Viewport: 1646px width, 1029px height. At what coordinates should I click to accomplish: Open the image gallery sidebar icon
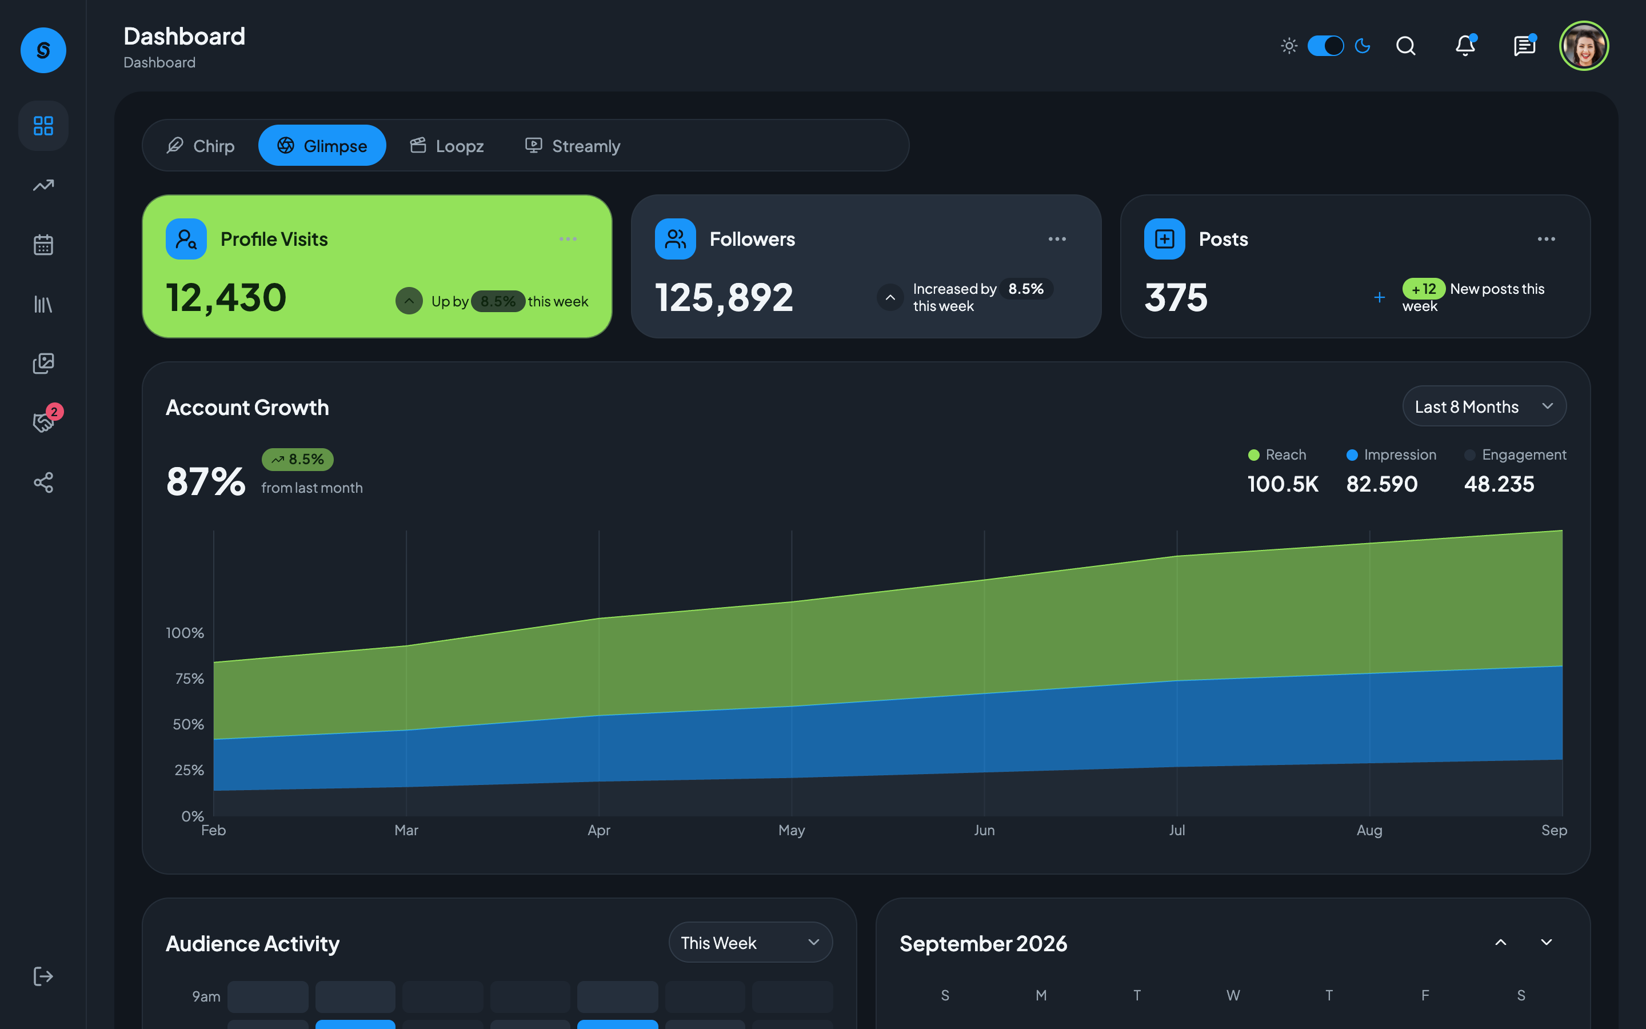43,364
